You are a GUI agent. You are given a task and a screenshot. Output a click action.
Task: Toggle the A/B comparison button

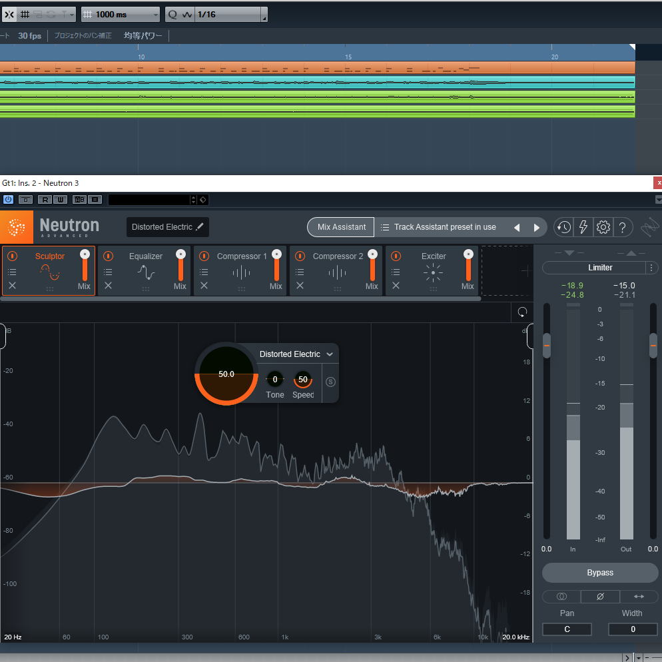79,199
